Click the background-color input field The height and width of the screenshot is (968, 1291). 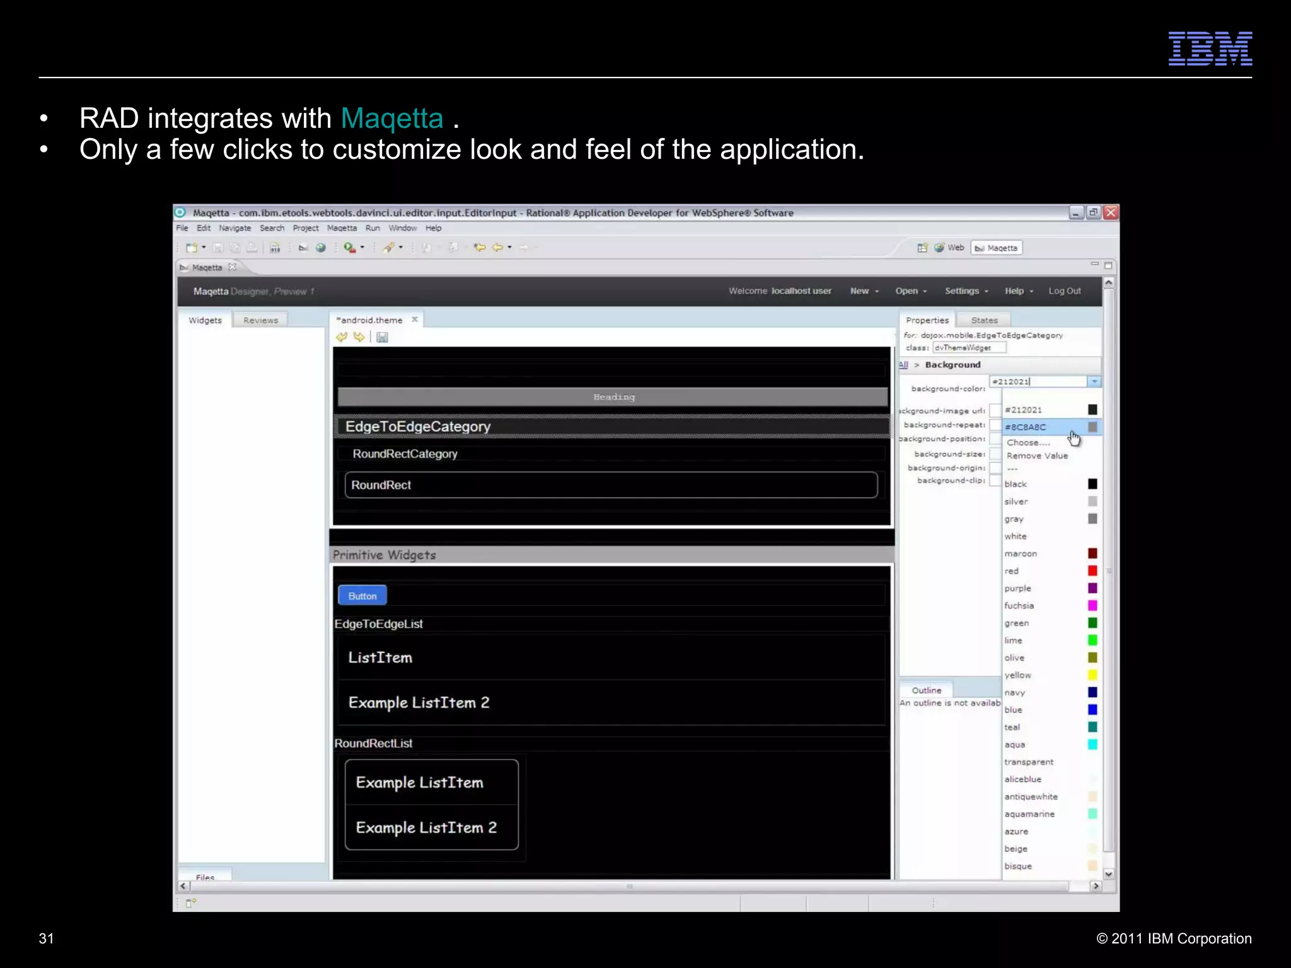click(x=1038, y=382)
